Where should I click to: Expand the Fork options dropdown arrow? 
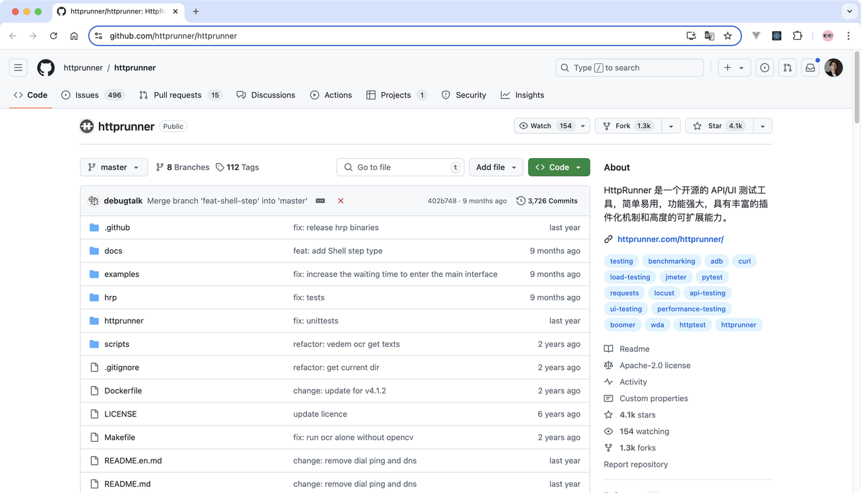(x=671, y=126)
